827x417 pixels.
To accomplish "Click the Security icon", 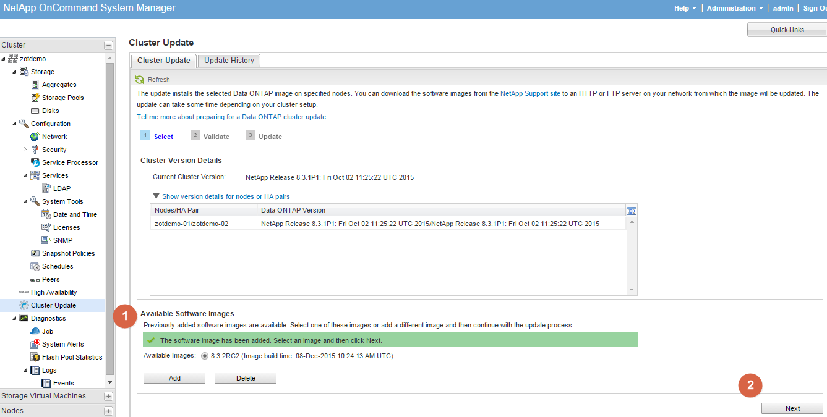I will tap(36, 150).
